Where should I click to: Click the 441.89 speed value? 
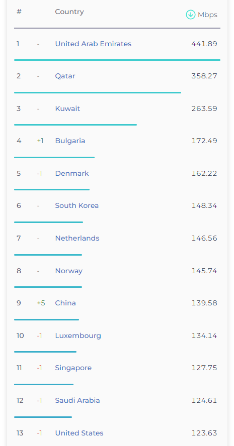pos(204,44)
